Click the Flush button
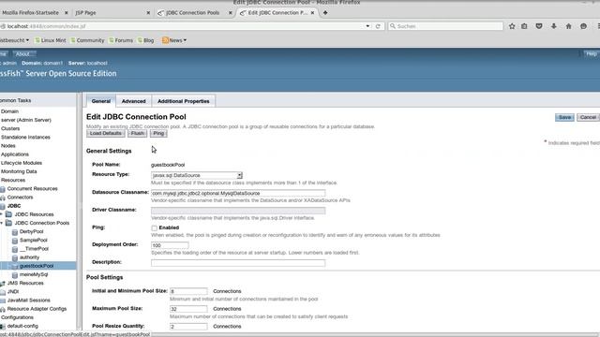 pyautogui.click(x=138, y=133)
